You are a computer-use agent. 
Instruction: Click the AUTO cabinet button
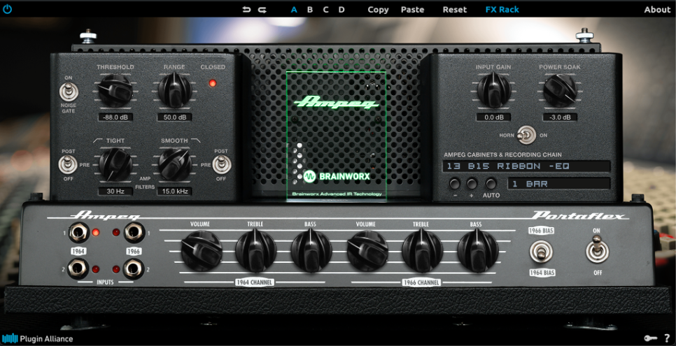click(491, 184)
